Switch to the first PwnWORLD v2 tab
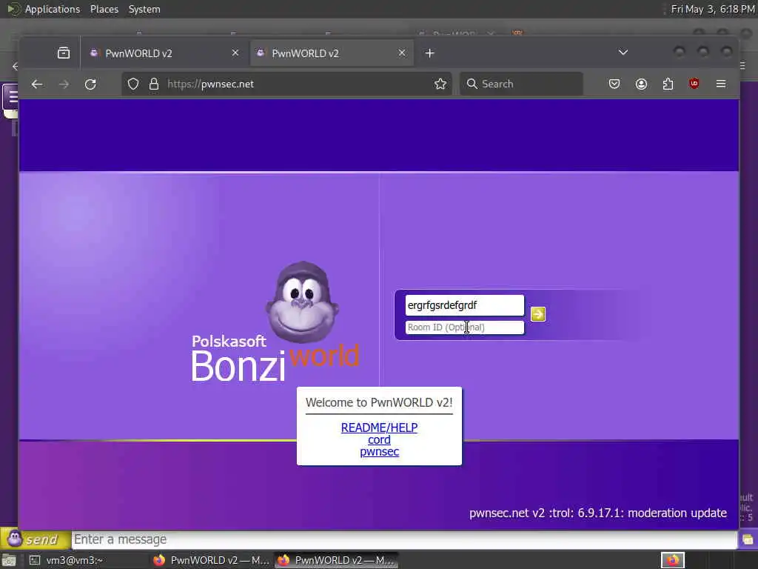This screenshot has width=758, height=569. coord(164,53)
